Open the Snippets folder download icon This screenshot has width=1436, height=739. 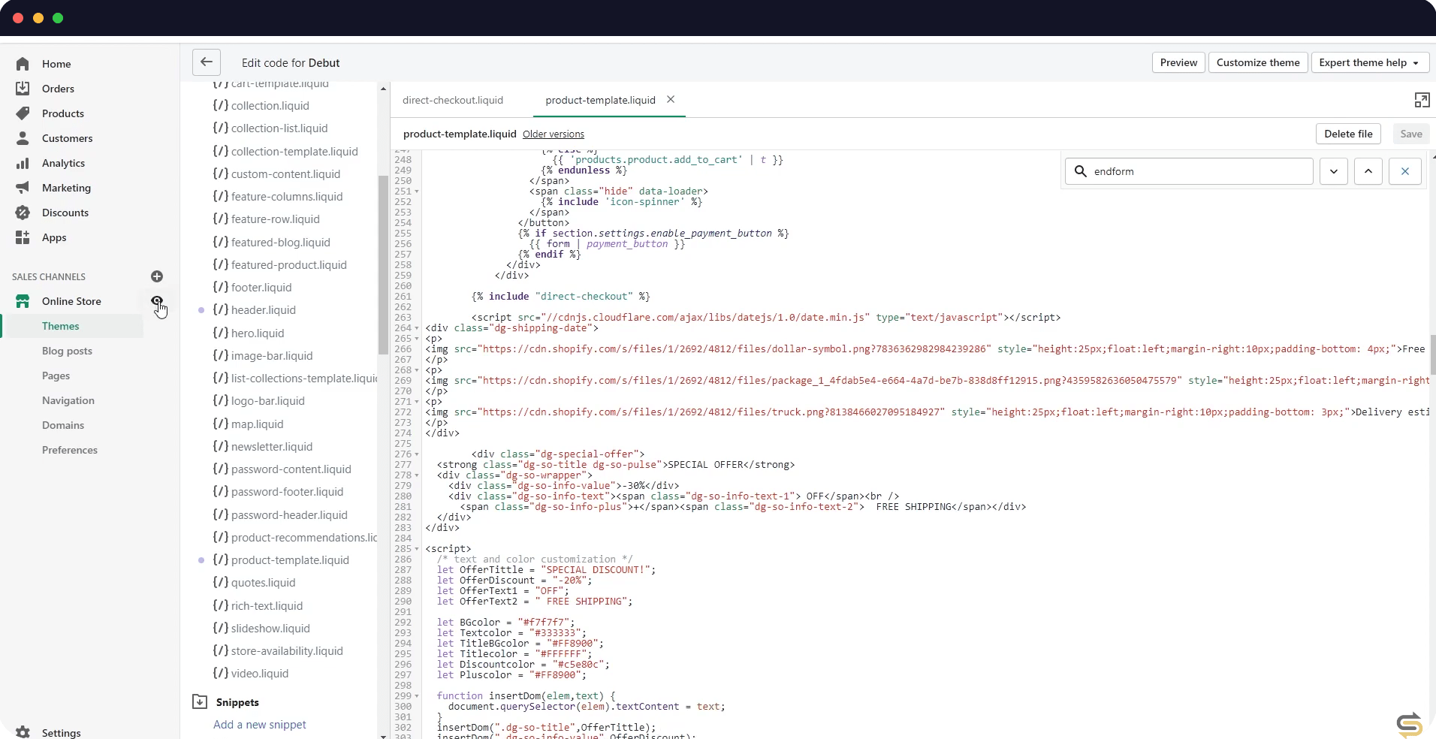point(200,702)
